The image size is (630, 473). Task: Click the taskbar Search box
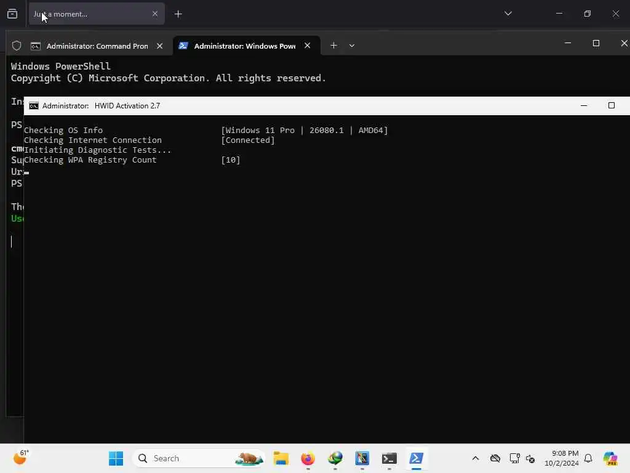click(199, 458)
